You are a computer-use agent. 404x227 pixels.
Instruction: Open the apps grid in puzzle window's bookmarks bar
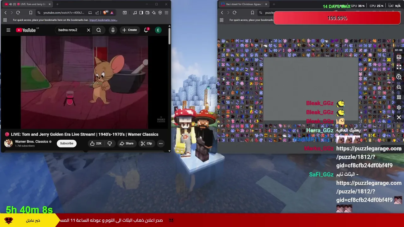point(222,20)
